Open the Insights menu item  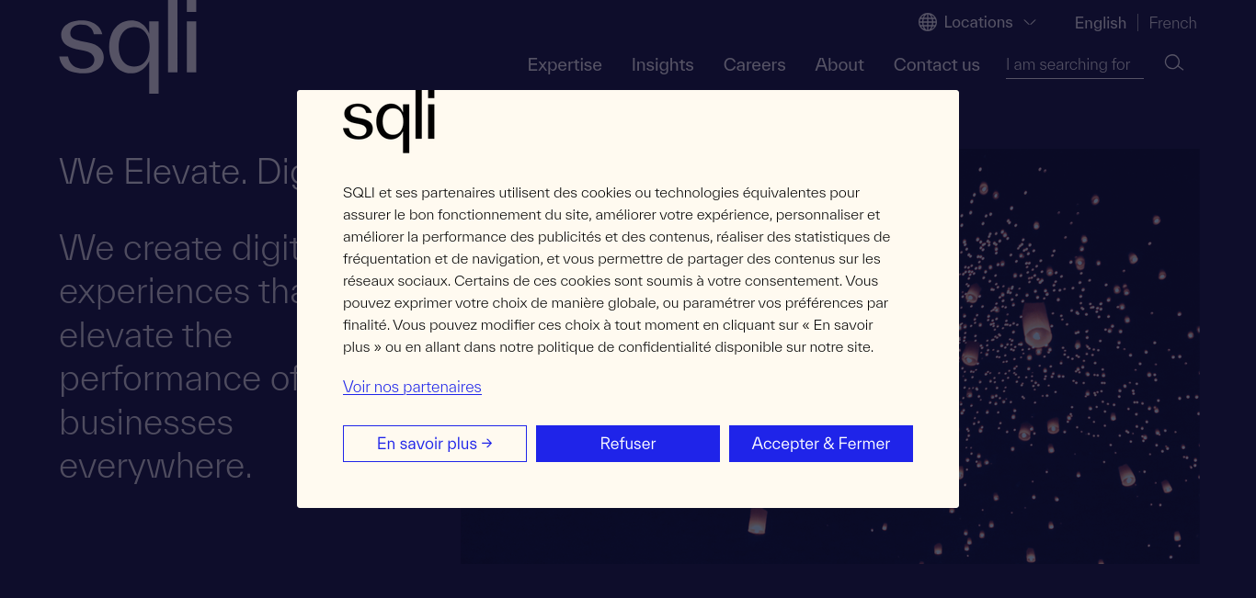tap(662, 64)
